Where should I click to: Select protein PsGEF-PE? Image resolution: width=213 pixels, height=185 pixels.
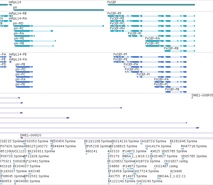tap(150, 62)
